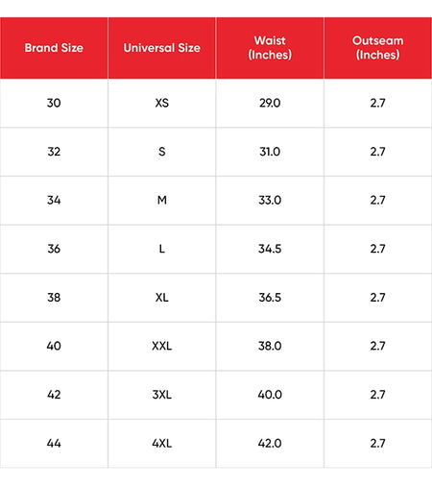Select brand size 38 cell
Image resolution: width=432 pixels, height=486 pixels.
click(54, 298)
